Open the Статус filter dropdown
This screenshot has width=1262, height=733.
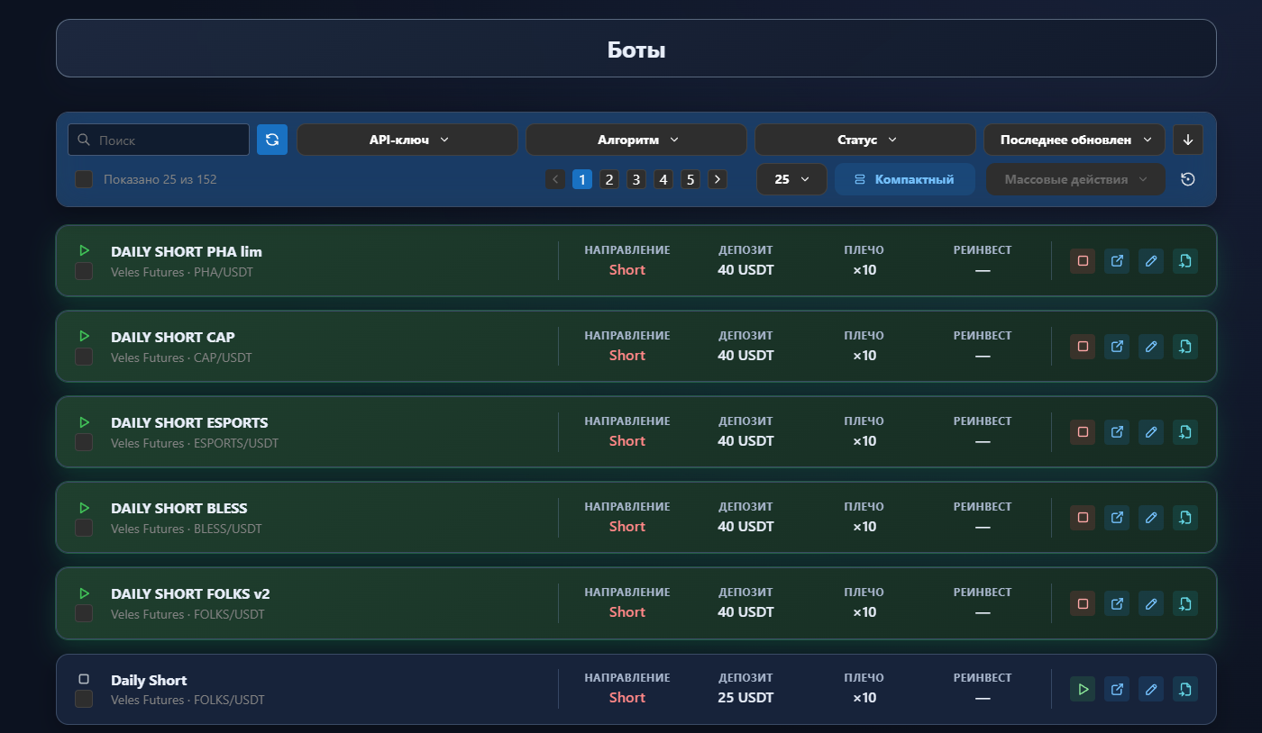865,140
